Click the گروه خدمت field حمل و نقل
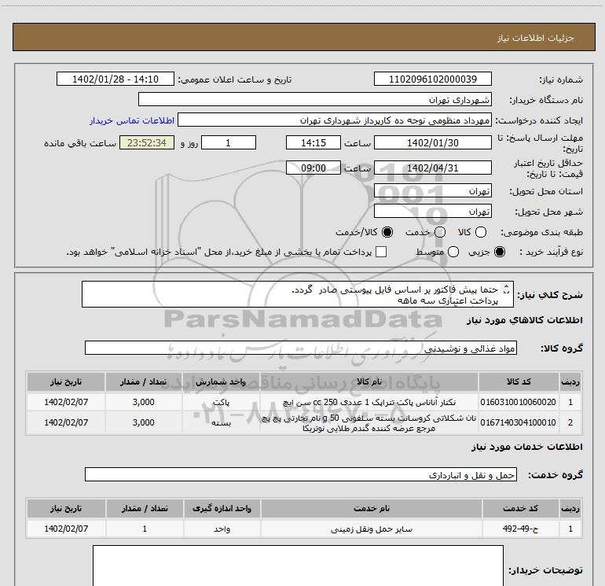This screenshot has width=605, height=586. point(301,474)
